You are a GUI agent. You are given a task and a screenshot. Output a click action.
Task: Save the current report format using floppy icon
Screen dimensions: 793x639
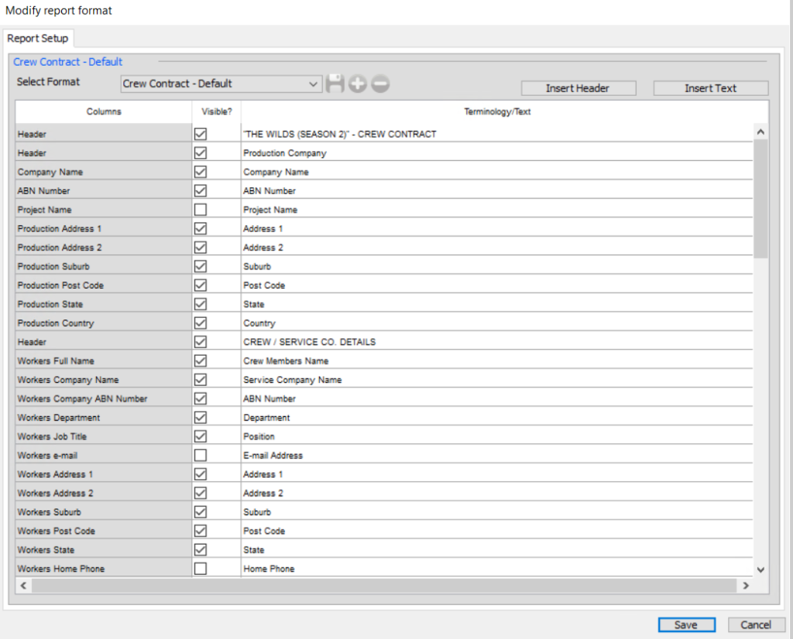point(335,84)
